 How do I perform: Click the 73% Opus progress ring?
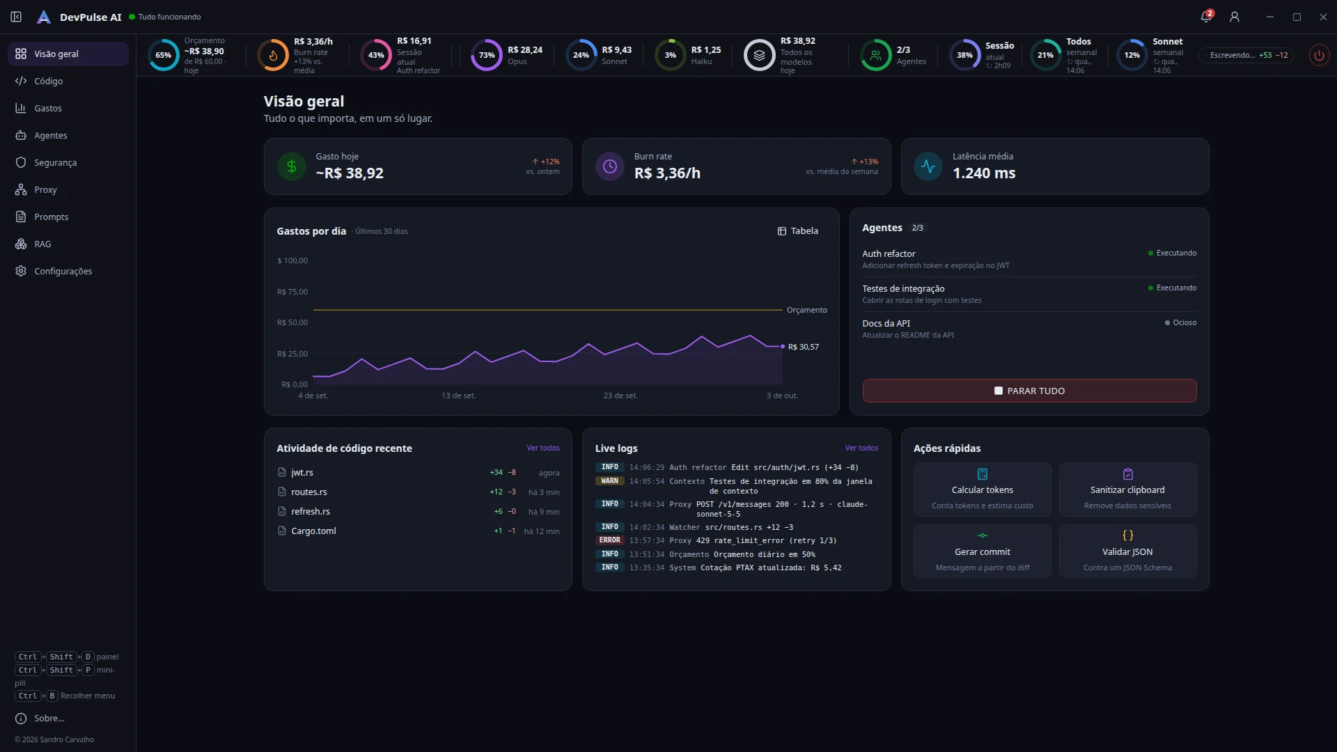487,55
